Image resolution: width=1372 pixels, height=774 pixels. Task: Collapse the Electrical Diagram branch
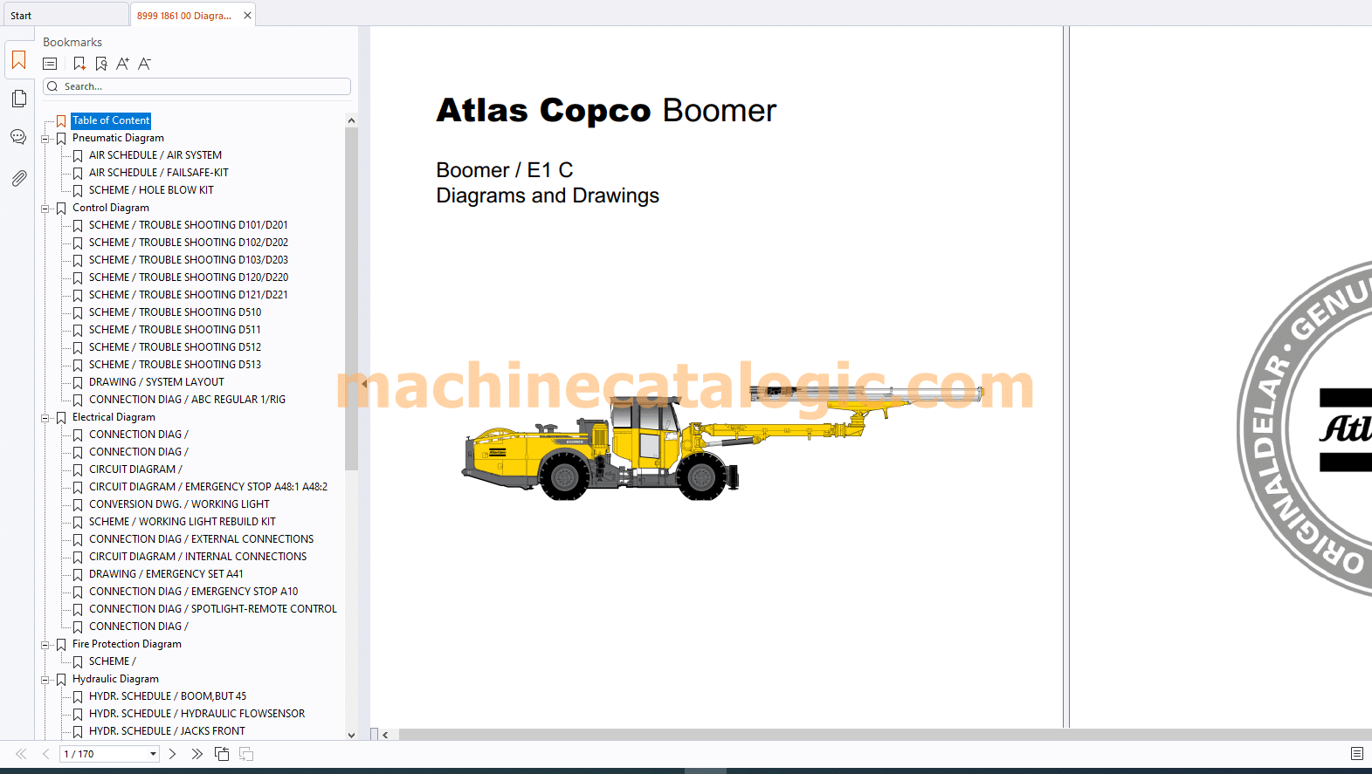coord(45,417)
